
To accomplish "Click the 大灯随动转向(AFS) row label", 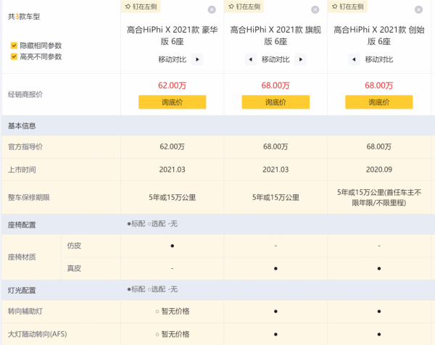I will 38,334.
